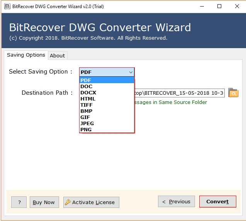Click the Same Source Folder green text
This screenshot has height=221, width=246.
pos(171,102)
